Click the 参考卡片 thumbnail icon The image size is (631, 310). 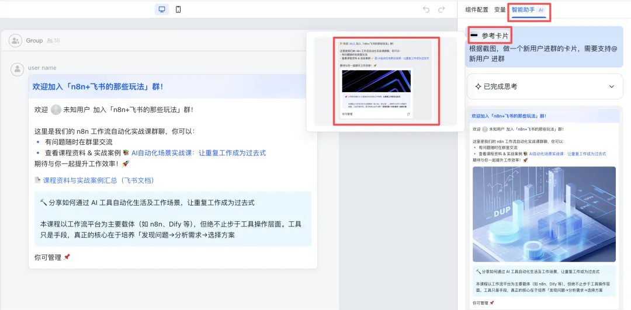pyautogui.click(x=474, y=36)
